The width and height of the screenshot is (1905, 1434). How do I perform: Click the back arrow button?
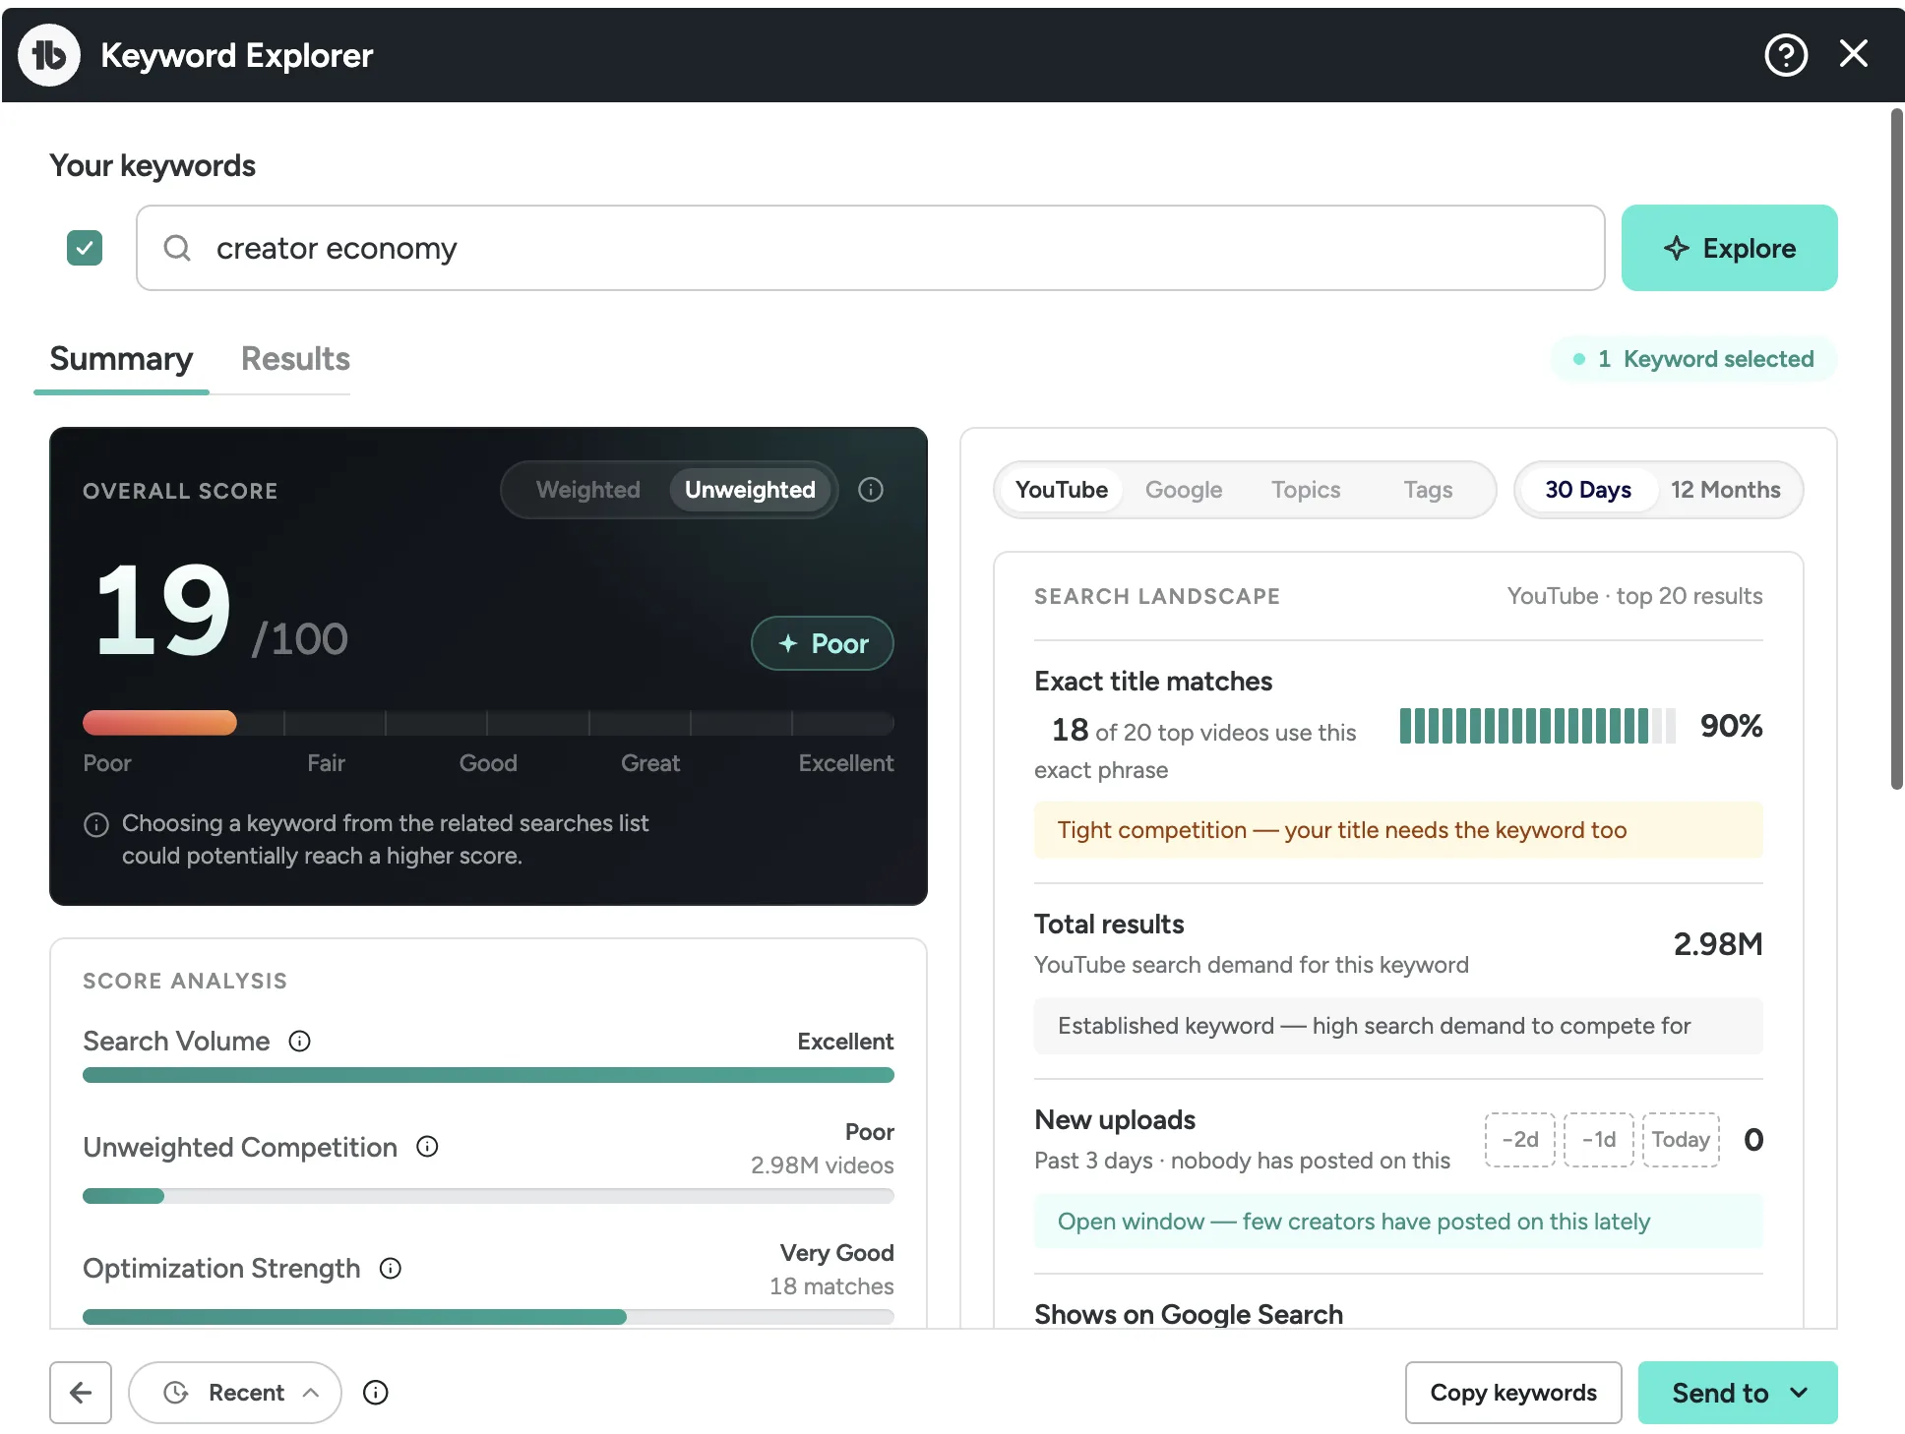pos(81,1393)
